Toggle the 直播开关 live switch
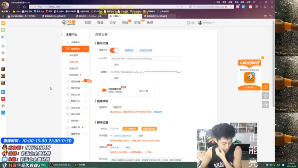This screenshot has height=168, width=298. (114, 50)
